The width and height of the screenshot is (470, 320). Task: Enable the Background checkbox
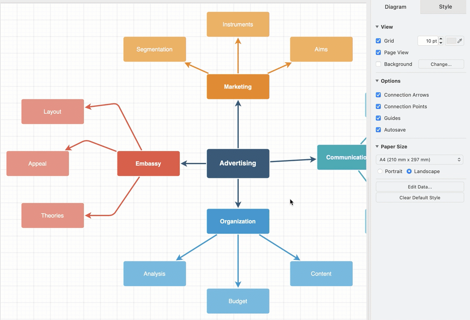(x=378, y=64)
